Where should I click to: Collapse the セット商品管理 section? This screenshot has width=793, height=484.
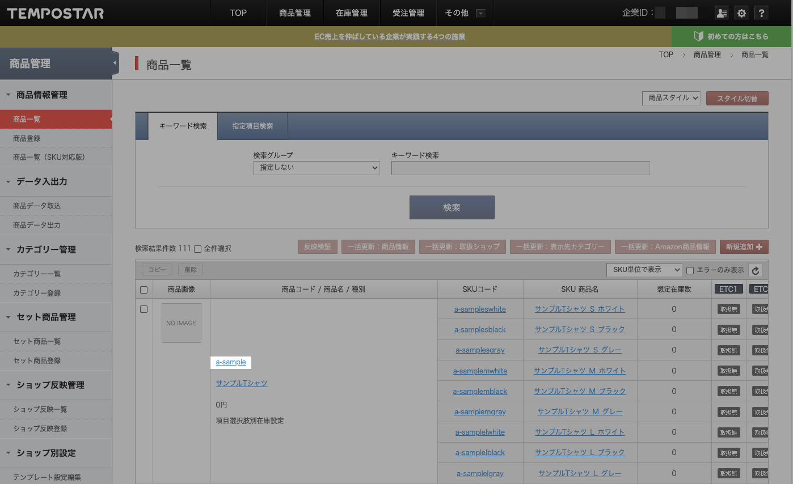(8, 317)
